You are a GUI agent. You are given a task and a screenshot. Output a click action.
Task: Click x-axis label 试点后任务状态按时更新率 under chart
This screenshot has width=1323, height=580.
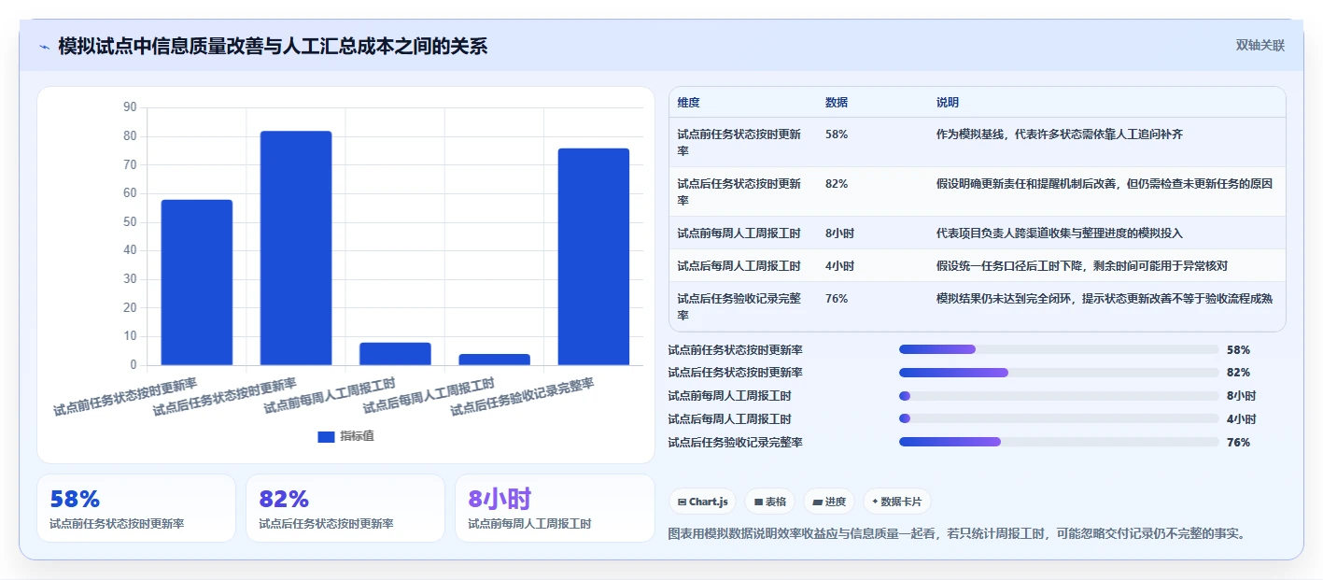click(224, 397)
